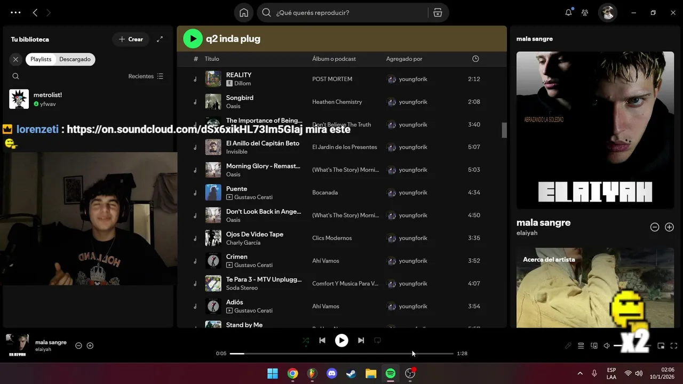Open Steam from the taskbar
Image resolution: width=683 pixels, height=384 pixels.
click(351, 373)
